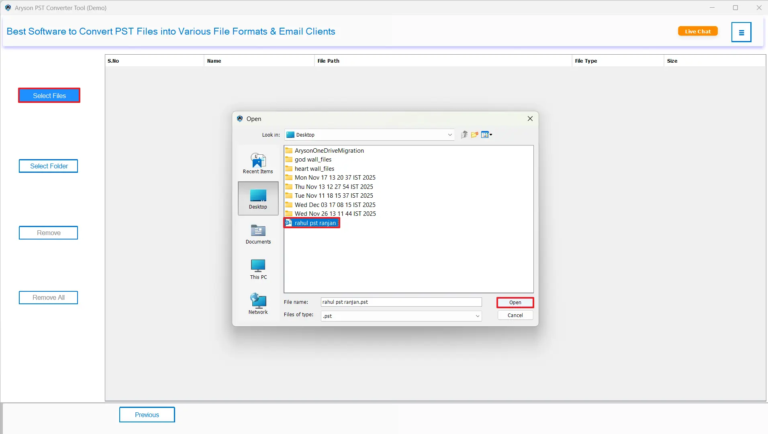
Task: Click the Size column header
Action: pos(715,61)
